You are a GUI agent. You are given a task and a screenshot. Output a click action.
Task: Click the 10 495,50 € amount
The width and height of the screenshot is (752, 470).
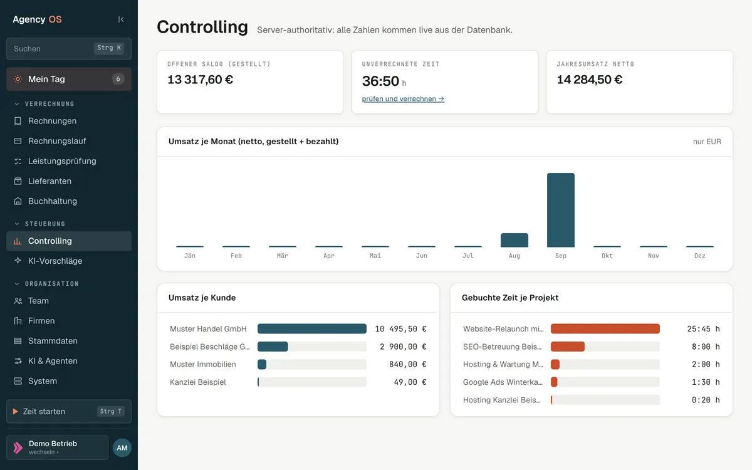(401, 329)
